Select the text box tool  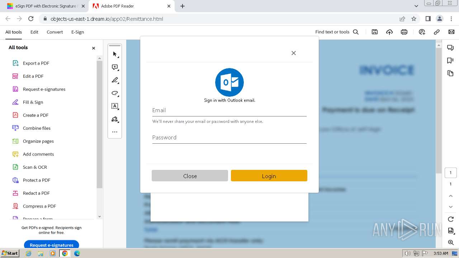click(115, 106)
